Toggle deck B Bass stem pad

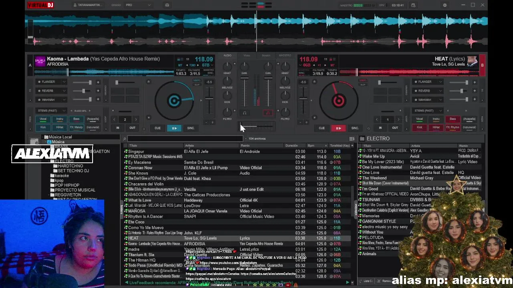(452, 119)
